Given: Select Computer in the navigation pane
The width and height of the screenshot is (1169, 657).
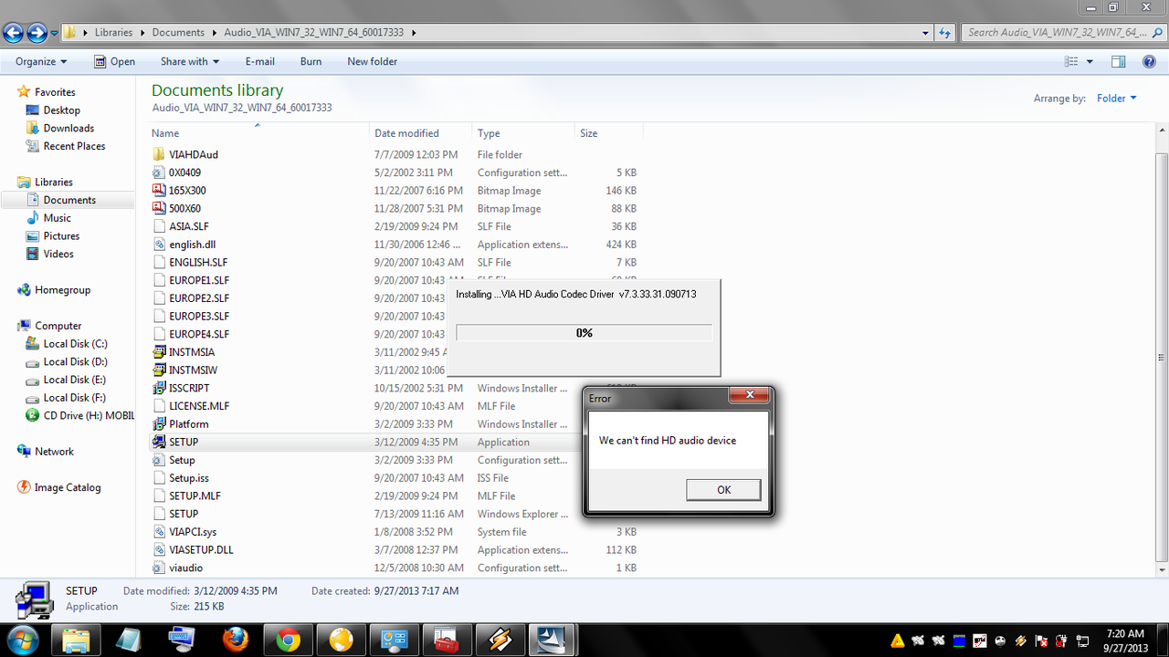Looking at the screenshot, I should tap(58, 326).
